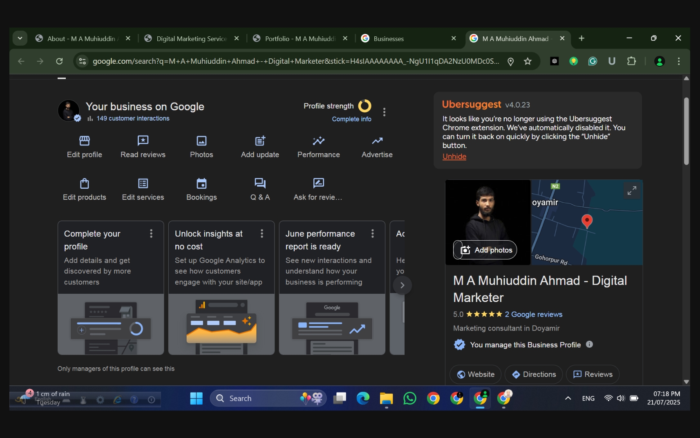Click the Add update icon
The height and width of the screenshot is (438, 700).
point(260,141)
